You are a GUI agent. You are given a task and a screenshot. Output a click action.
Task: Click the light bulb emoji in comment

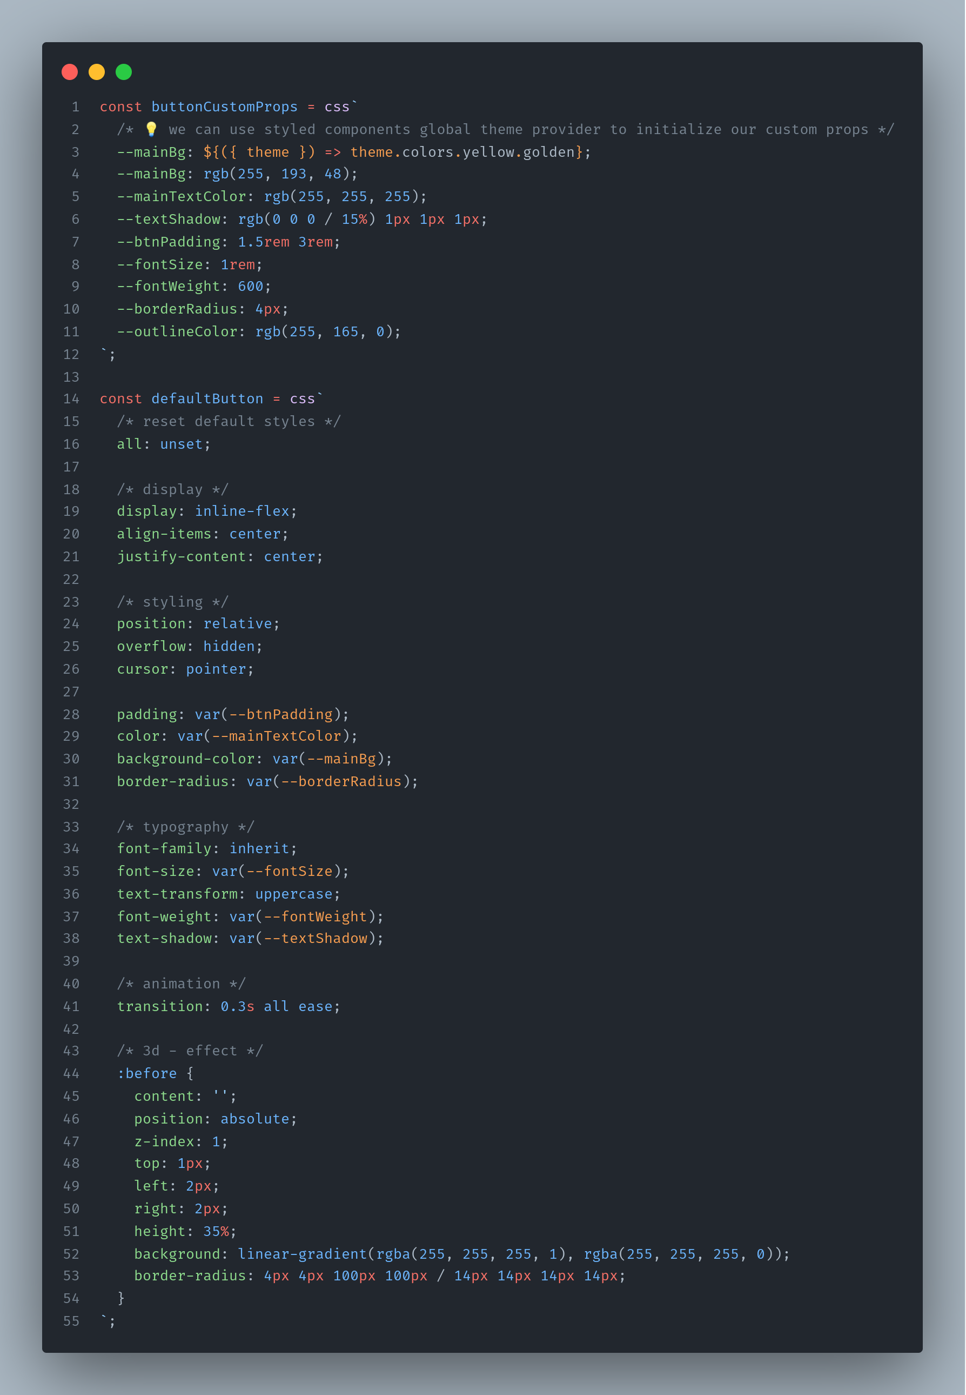coord(151,129)
